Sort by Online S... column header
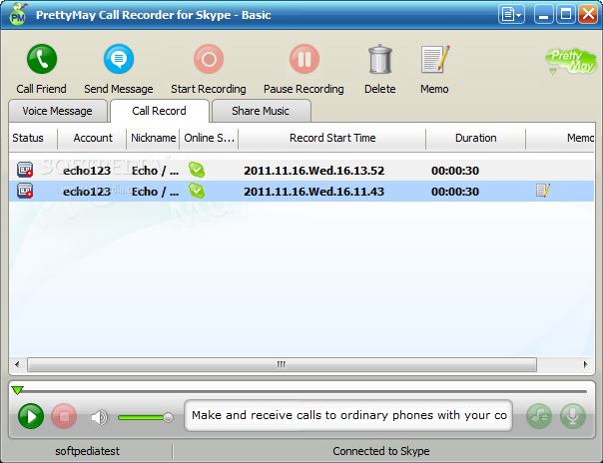This screenshot has height=463, width=603. tap(209, 138)
